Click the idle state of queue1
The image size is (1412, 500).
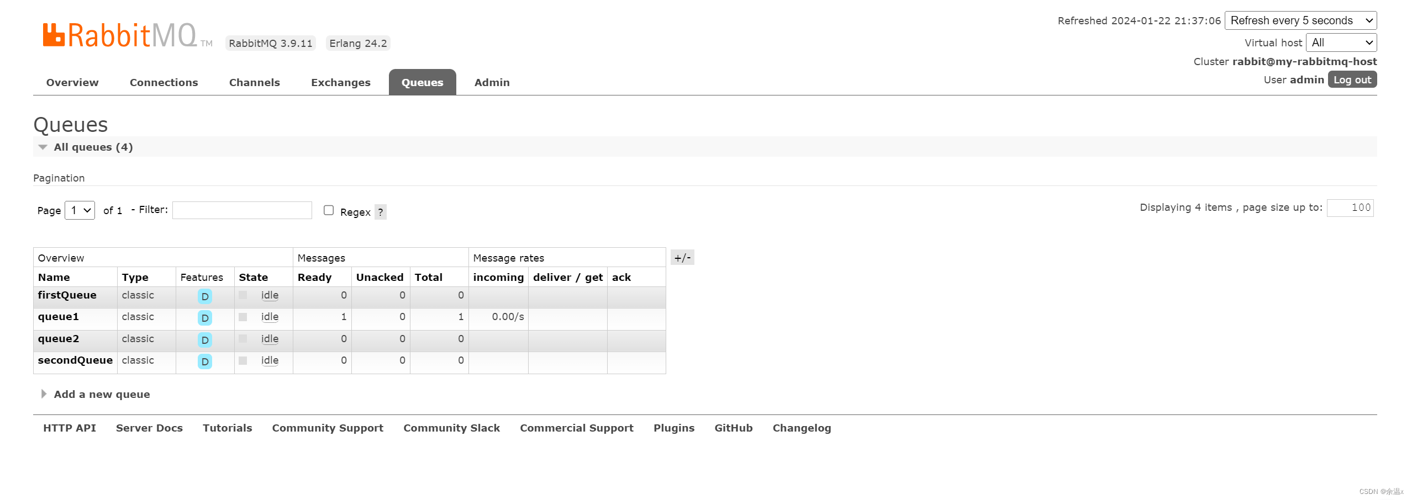click(270, 317)
